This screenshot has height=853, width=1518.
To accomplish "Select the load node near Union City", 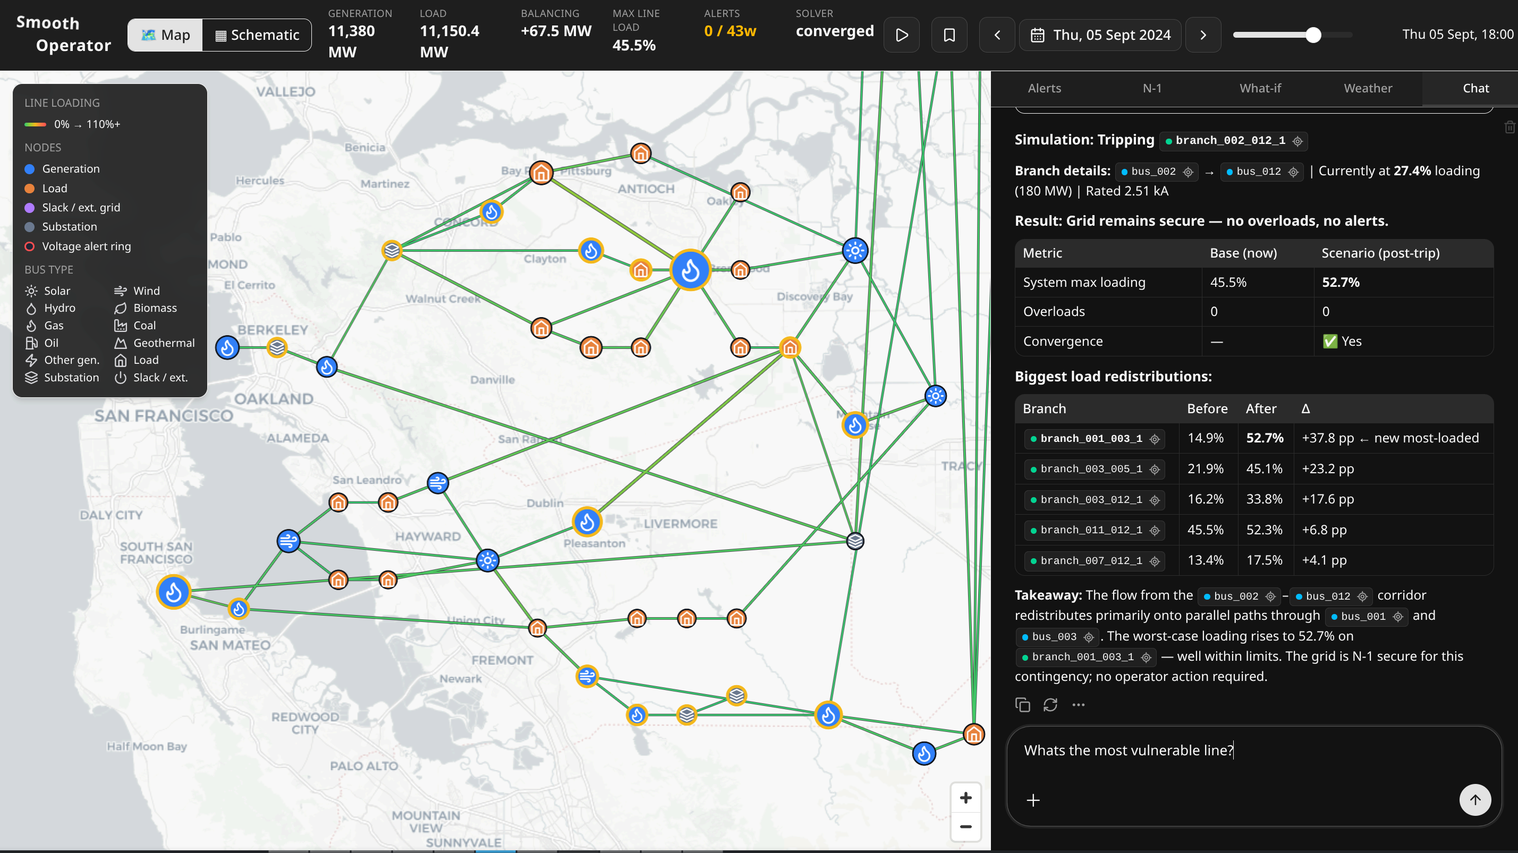I will point(537,628).
